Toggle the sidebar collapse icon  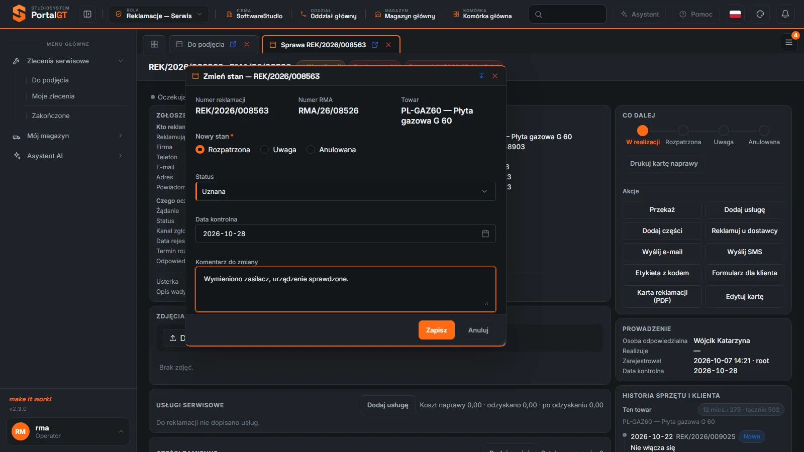coord(87,14)
